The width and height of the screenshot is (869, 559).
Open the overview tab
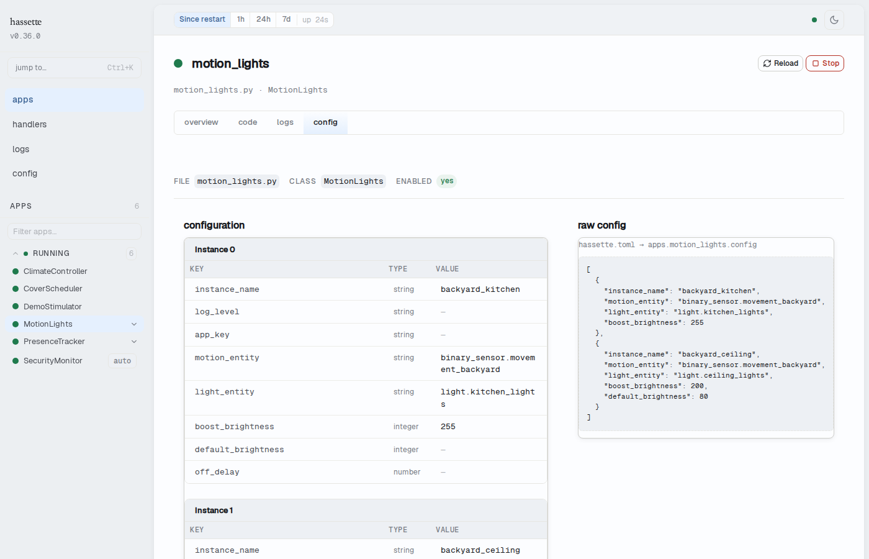[x=201, y=122]
